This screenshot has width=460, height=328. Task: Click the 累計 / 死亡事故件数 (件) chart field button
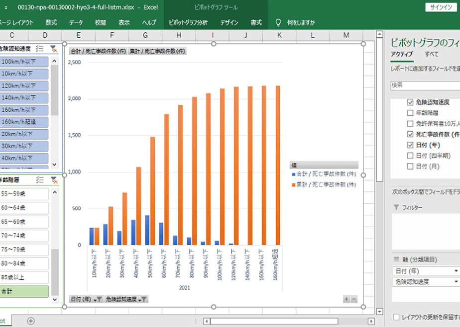click(x=157, y=51)
